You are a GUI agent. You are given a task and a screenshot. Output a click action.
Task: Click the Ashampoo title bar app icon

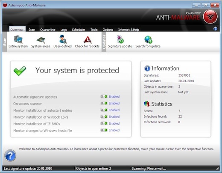pos(5,5)
